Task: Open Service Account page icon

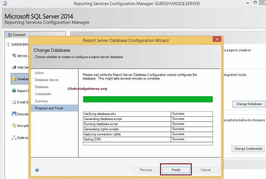Action: pos(14,56)
